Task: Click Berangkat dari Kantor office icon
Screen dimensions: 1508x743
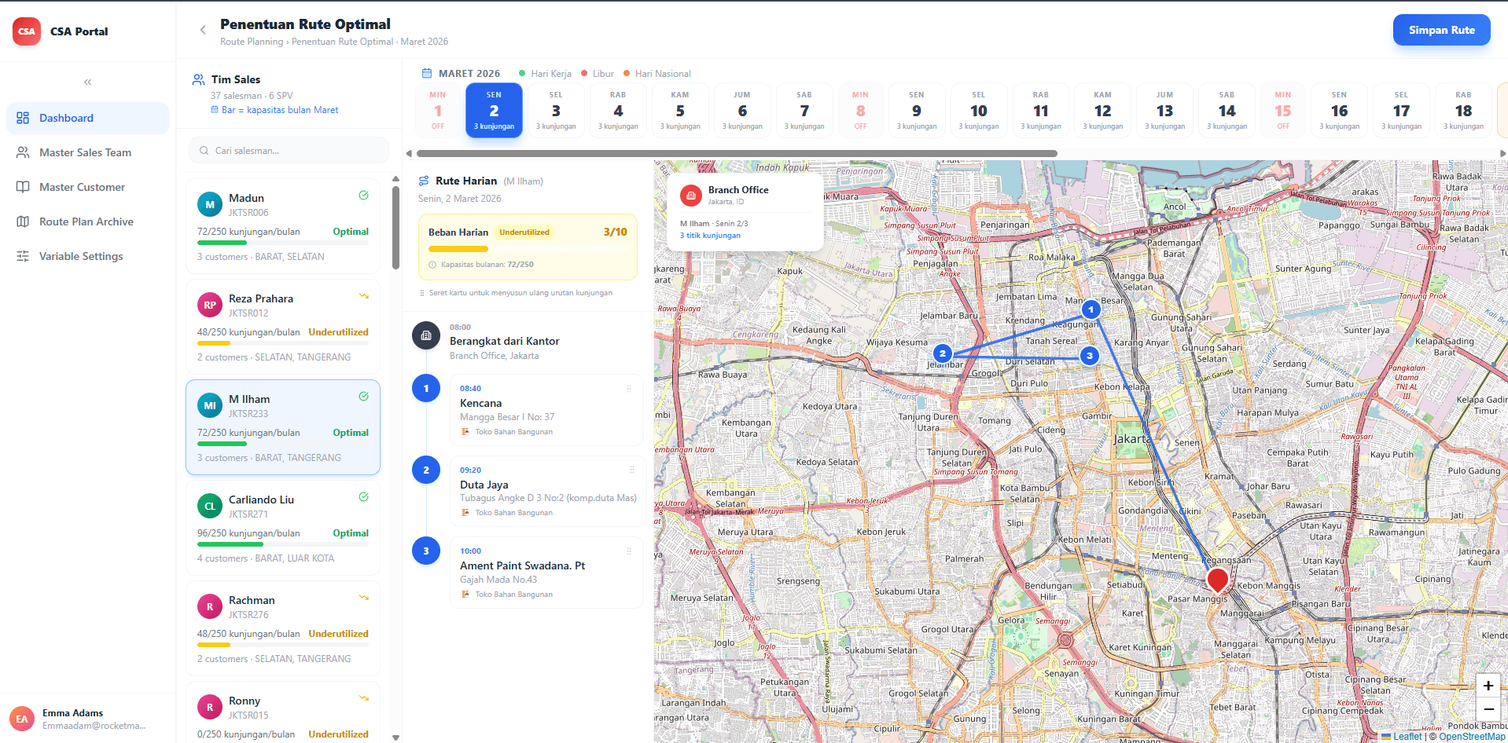Action: [426, 335]
